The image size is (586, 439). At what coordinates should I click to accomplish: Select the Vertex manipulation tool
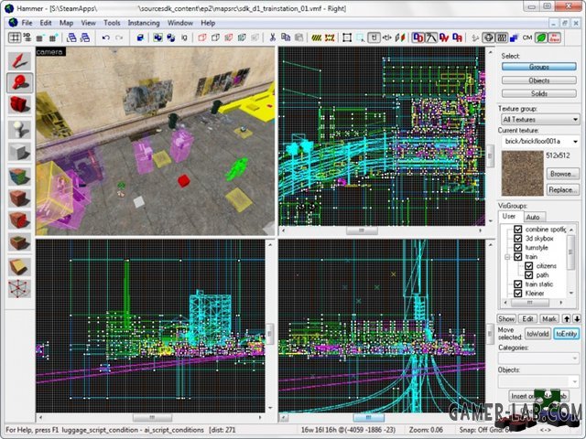(19, 289)
